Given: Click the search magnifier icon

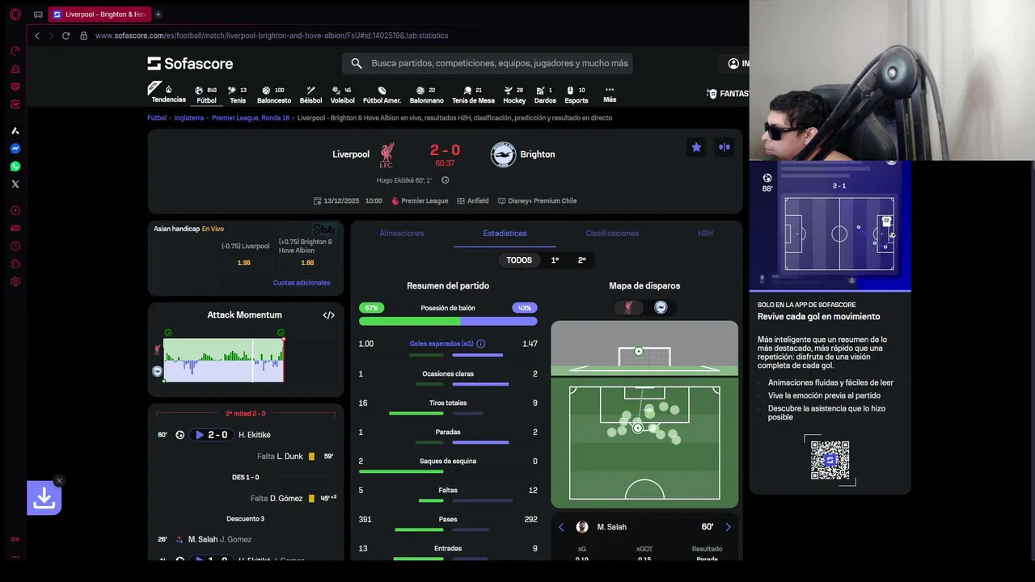Looking at the screenshot, I should pos(357,63).
